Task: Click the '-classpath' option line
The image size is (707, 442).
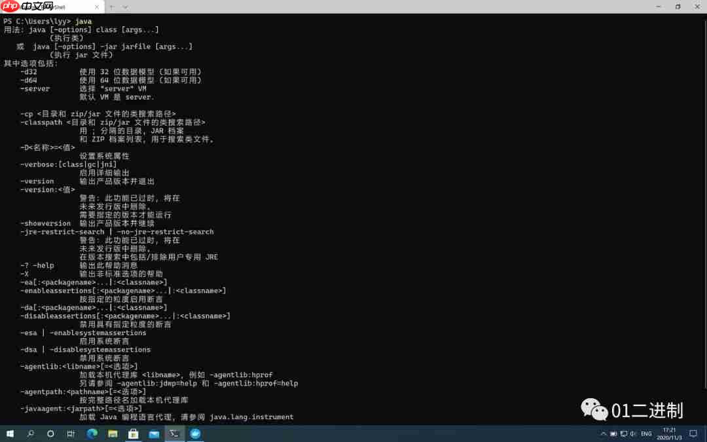Action: click(113, 122)
